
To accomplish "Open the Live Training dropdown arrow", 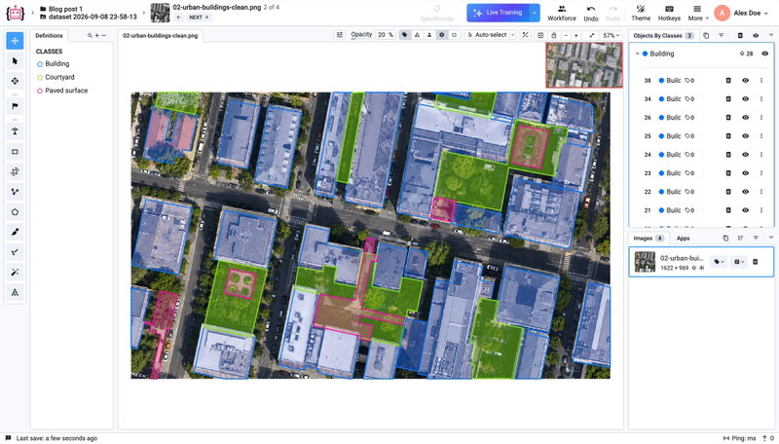I will (534, 13).
